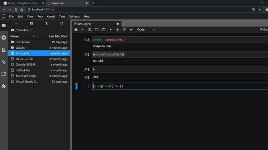Create a new folder in file browser

(31, 23)
